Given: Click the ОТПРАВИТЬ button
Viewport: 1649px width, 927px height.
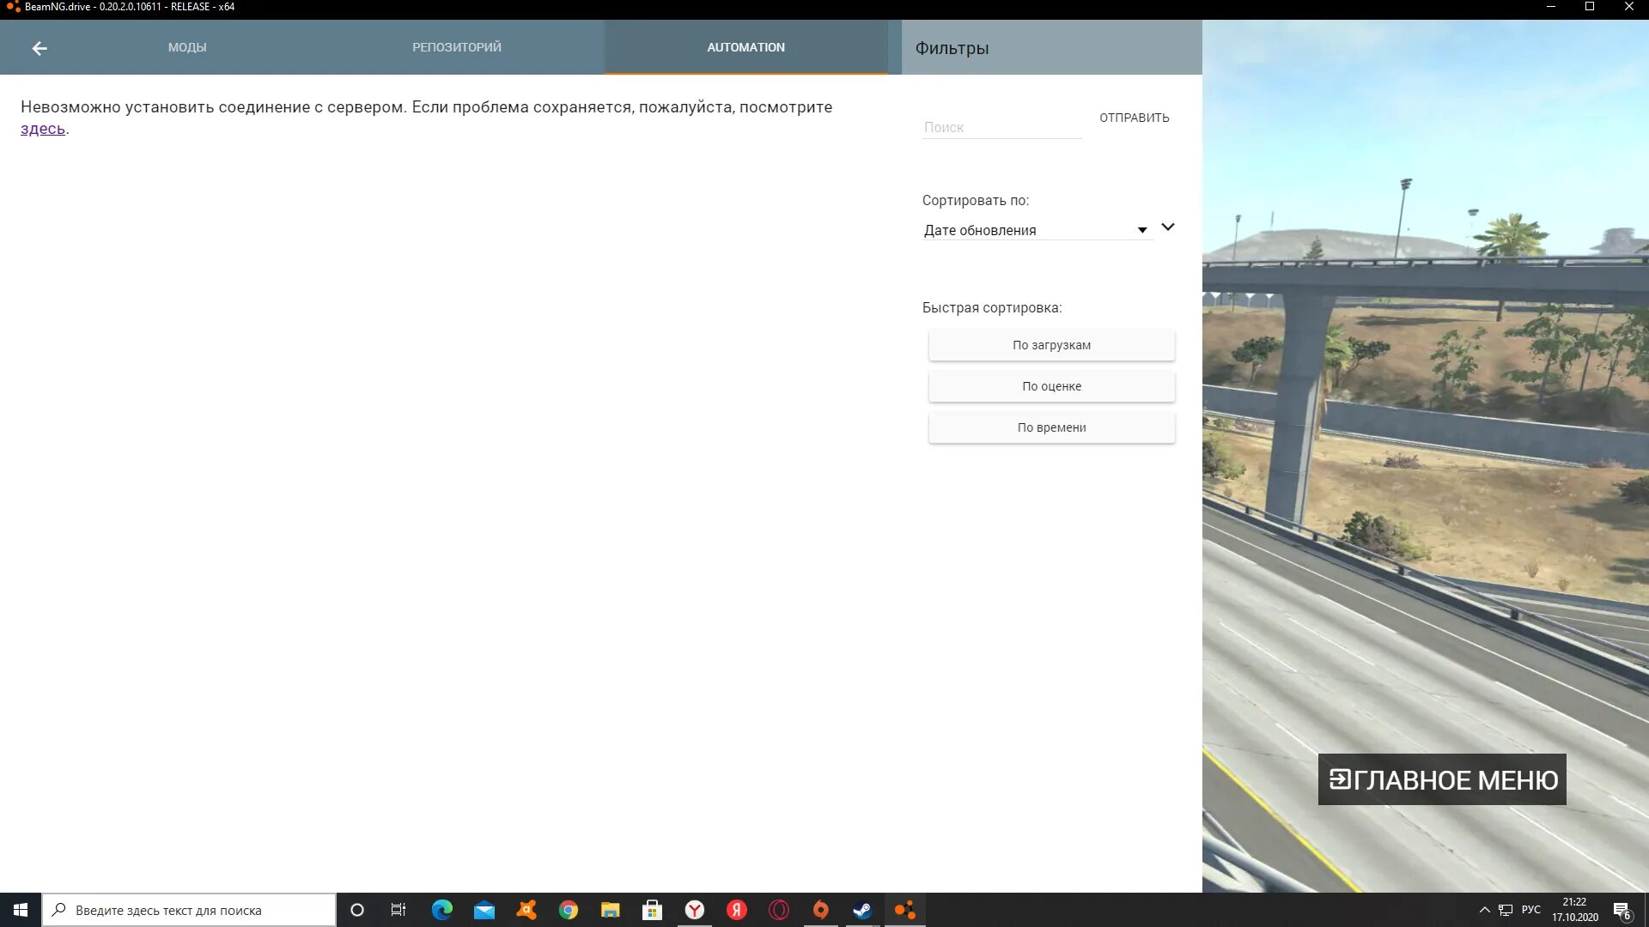Looking at the screenshot, I should [x=1134, y=118].
